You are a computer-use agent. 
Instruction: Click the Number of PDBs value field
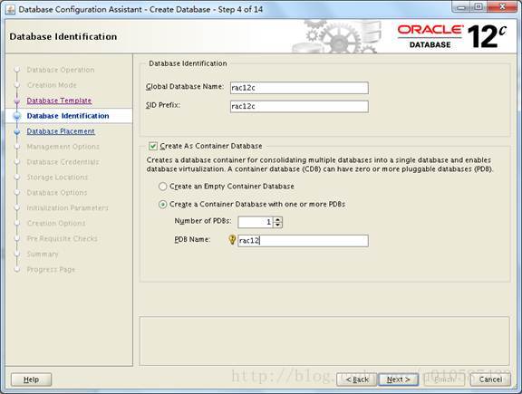(x=256, y=222)
